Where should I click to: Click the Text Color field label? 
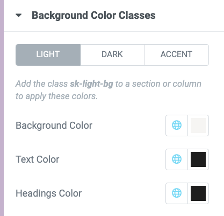(38, 159)
